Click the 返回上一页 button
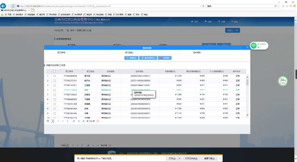The width and height of the screenshot is (297, 162). (233, 30)
